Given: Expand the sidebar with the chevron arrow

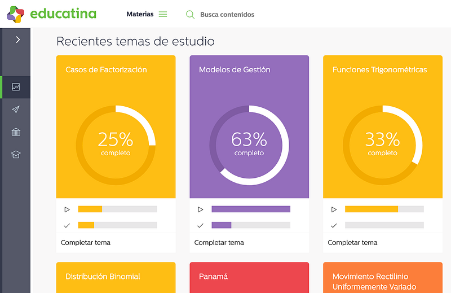Looking at the screenshot, I should click(18, 40).
